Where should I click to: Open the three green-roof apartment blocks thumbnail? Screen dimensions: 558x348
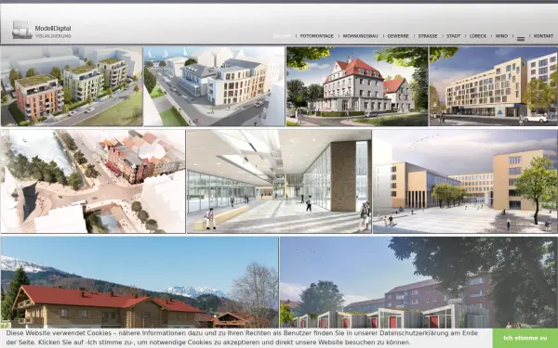[72, 86]
